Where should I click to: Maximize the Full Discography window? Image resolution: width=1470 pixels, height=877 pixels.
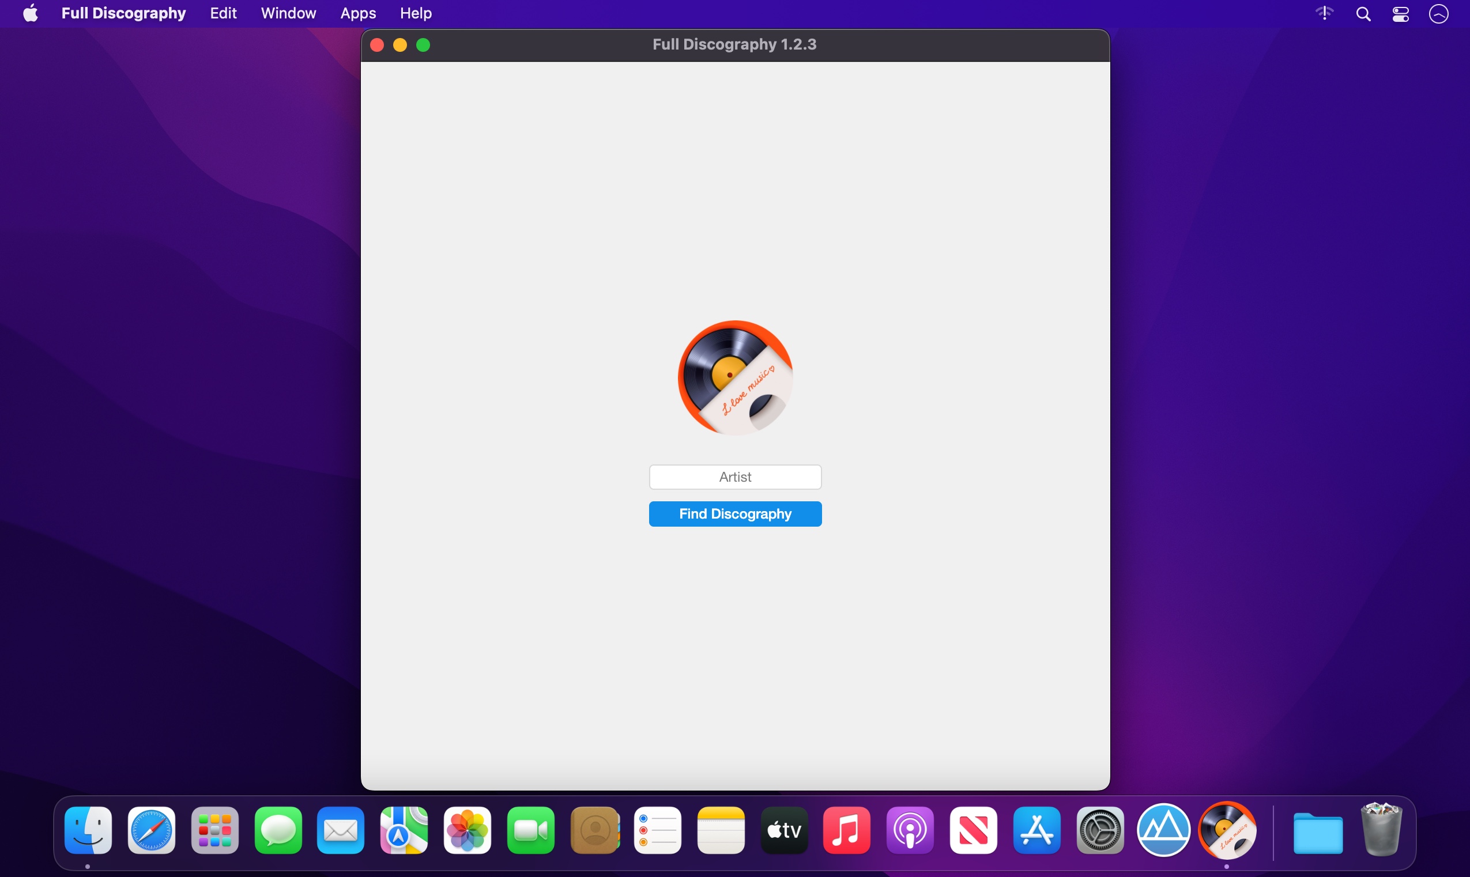coord(423,45)
